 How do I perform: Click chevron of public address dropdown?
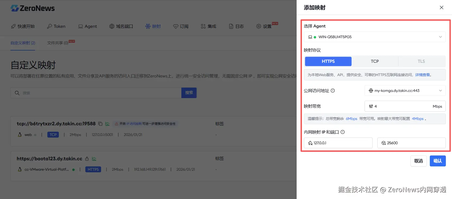tap(440, 91)
